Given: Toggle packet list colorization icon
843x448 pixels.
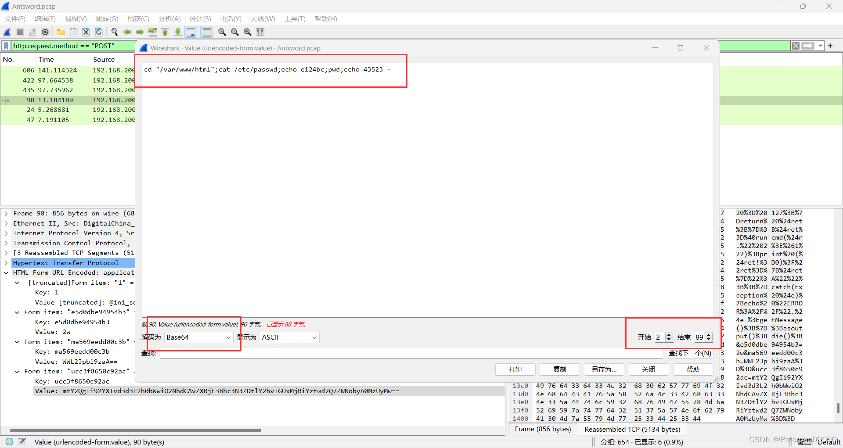Looking at the screenshot, I should click(x=206, y=32).
